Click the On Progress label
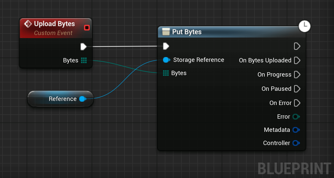This screenshot has width=334, height=178. coord(274,75)
